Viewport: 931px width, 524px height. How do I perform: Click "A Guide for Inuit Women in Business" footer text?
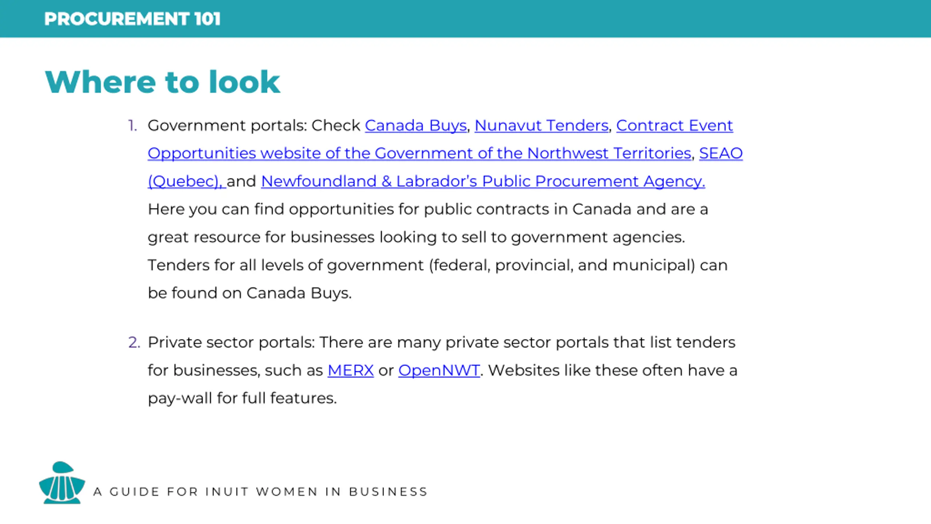point(260,492)
